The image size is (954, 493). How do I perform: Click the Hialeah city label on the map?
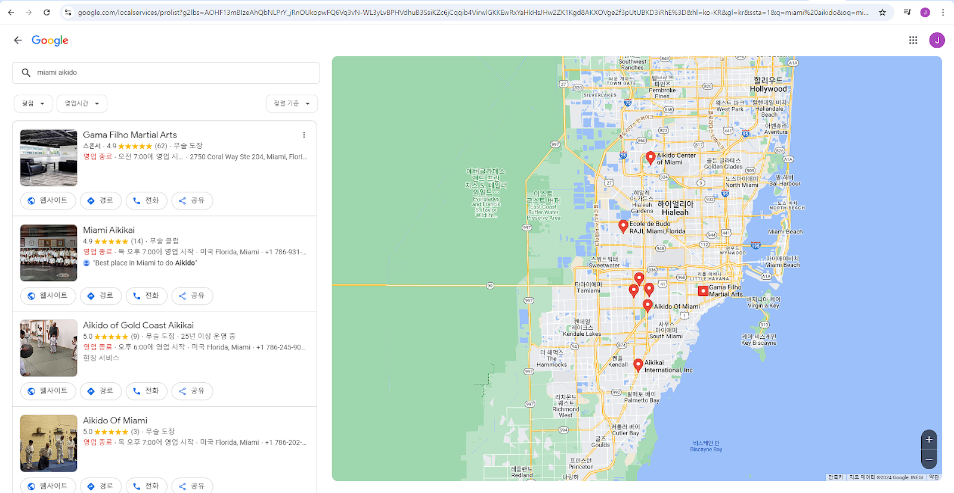click(x=675, y=208)
